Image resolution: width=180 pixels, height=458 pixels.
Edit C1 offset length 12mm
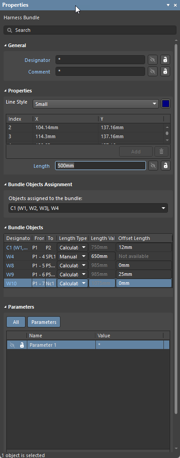tap(144, 248)
